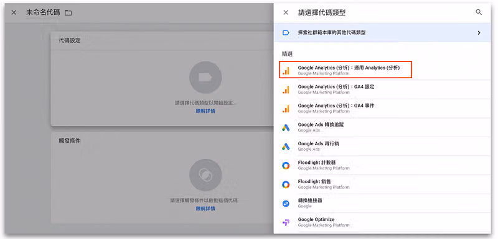The height and width of the screenshot is (239, 498).
Task: Select Floodlight 銷售 tag type
Action: [382, 184]
